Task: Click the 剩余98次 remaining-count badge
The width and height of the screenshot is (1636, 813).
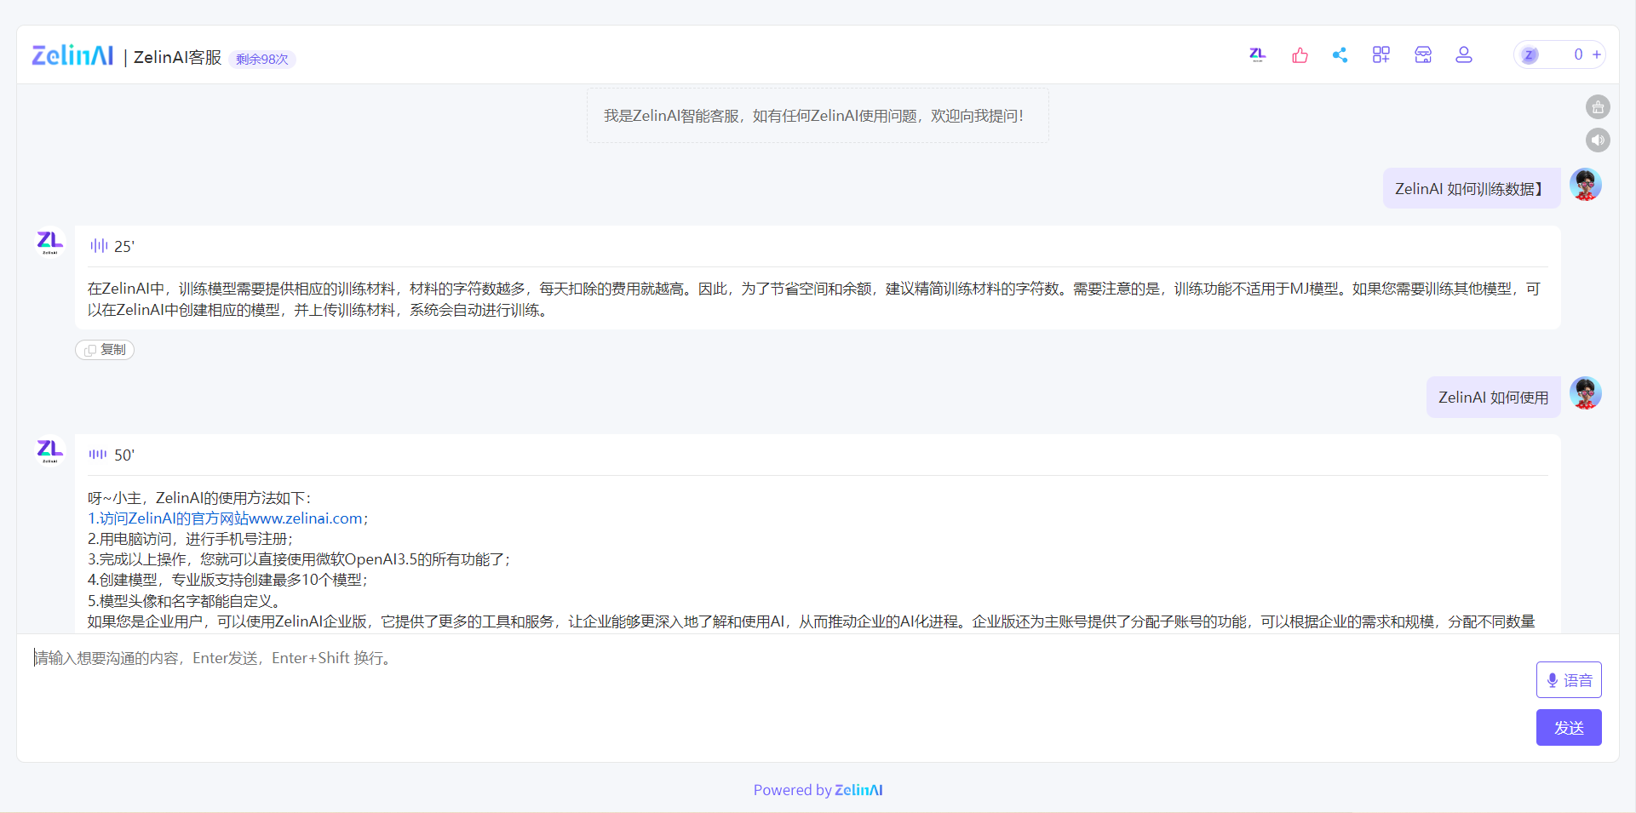Action: pos(262,59)
